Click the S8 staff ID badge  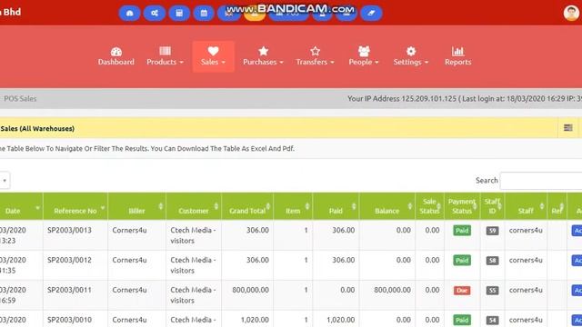(x=492, y=261)
